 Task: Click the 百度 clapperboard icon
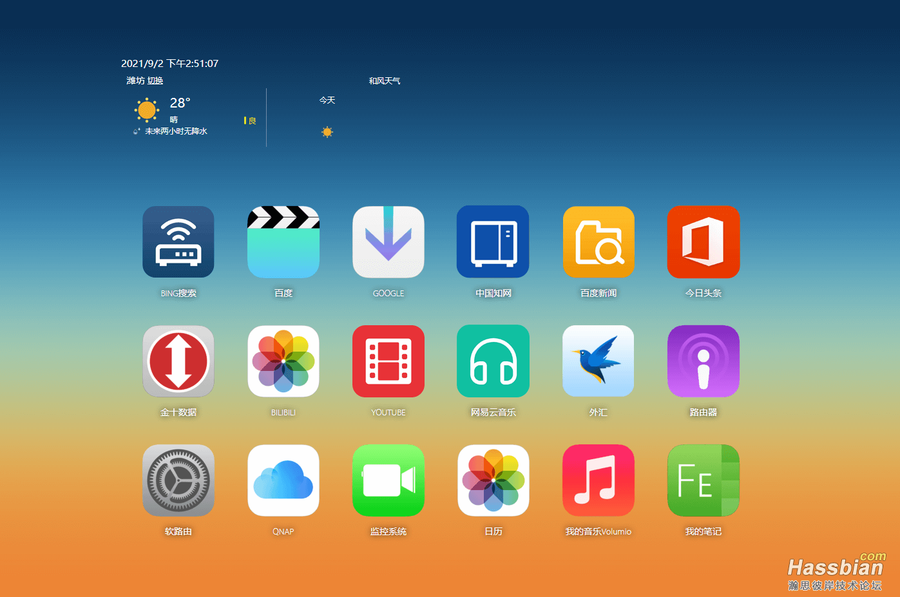pyautogui.click(x=283, y=242)
